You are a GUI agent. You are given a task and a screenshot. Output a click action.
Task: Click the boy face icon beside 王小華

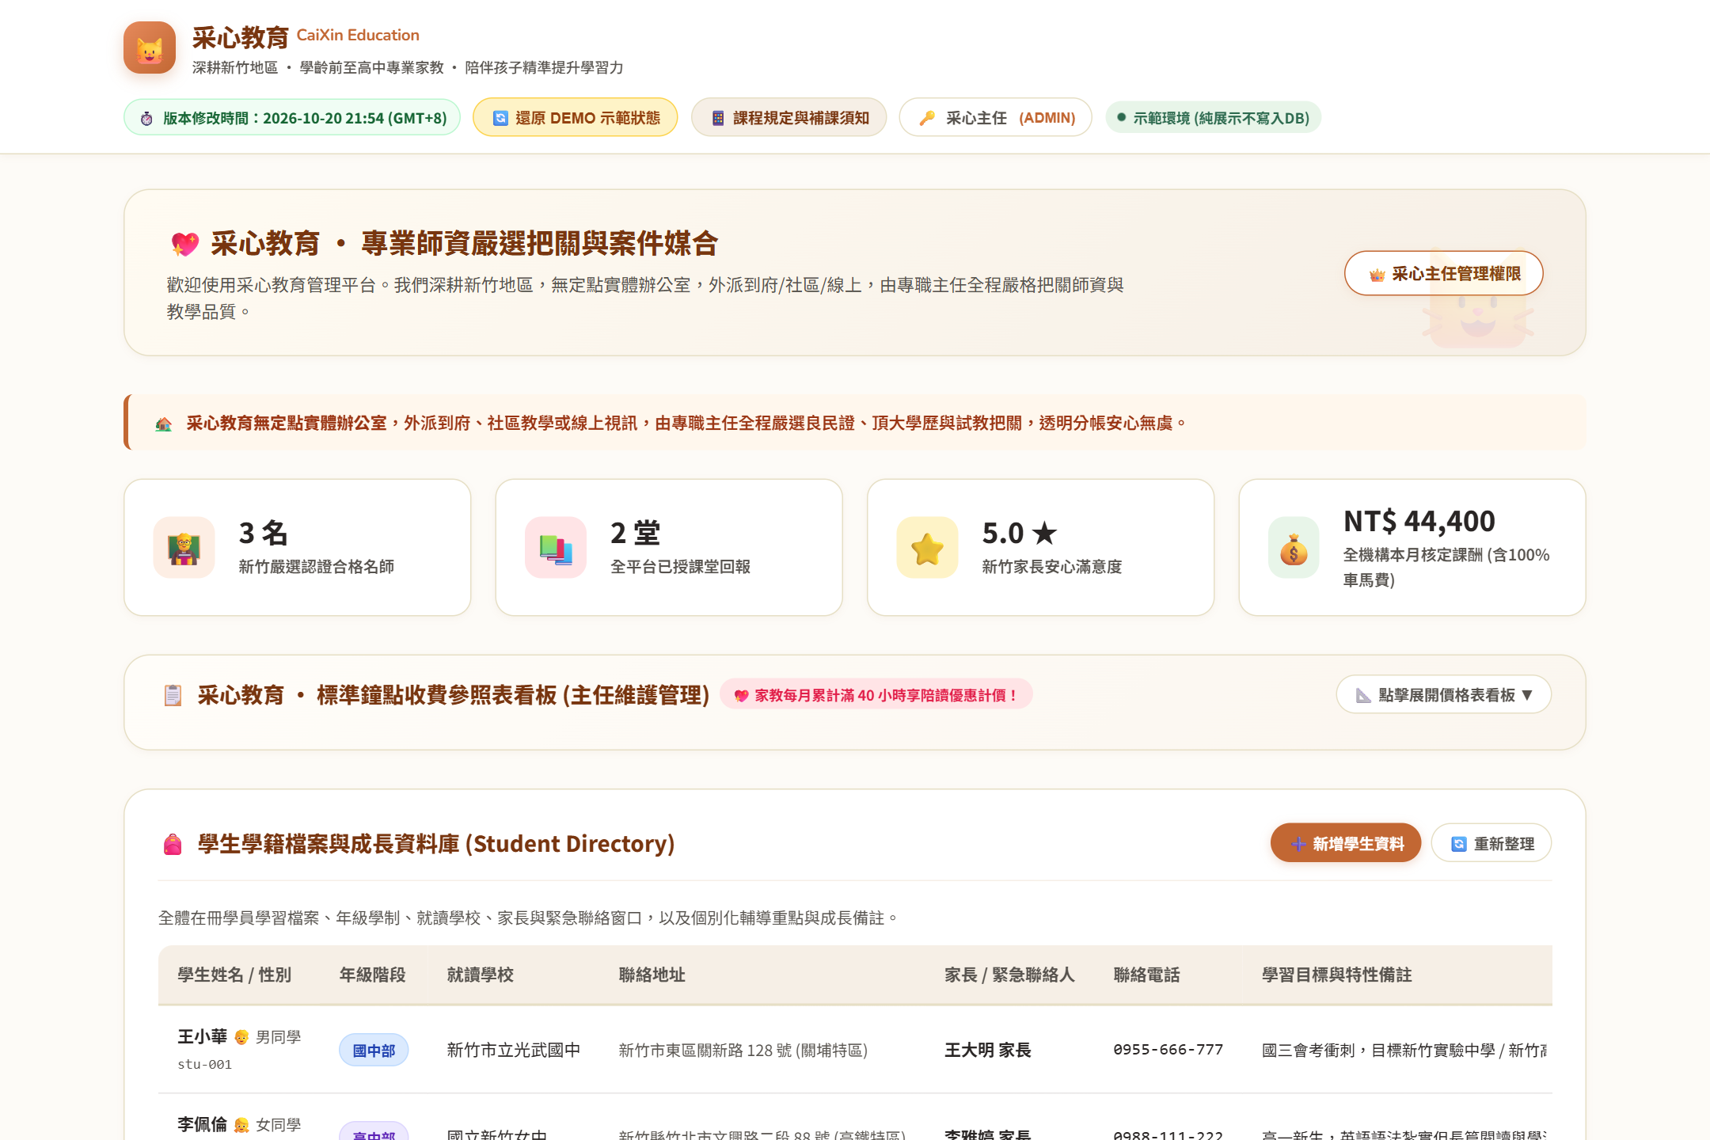click(241, 1037)
